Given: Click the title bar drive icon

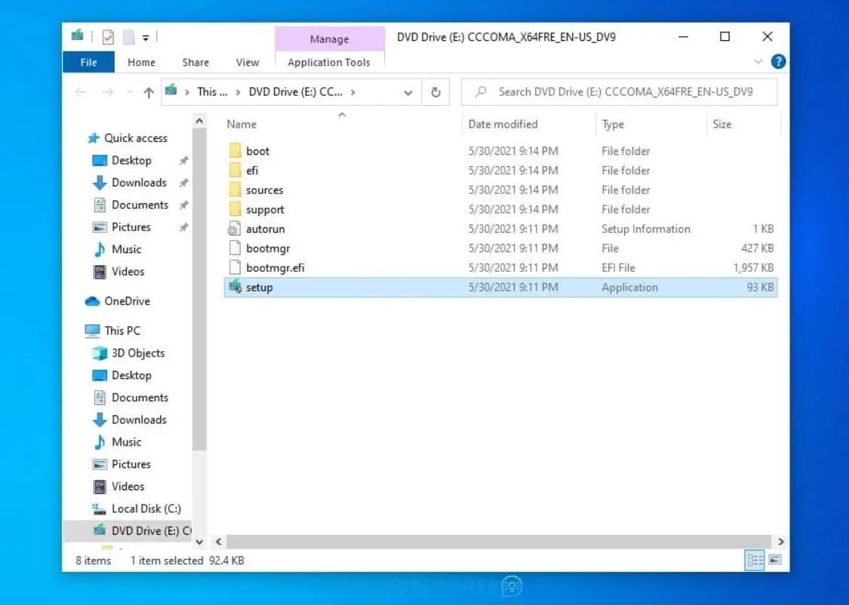Looking at the screenshot, I should tap(78, 35).
